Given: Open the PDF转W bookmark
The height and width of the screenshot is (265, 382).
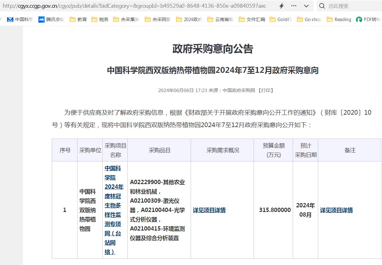Looking at the screenshot, I should [368, 20].
